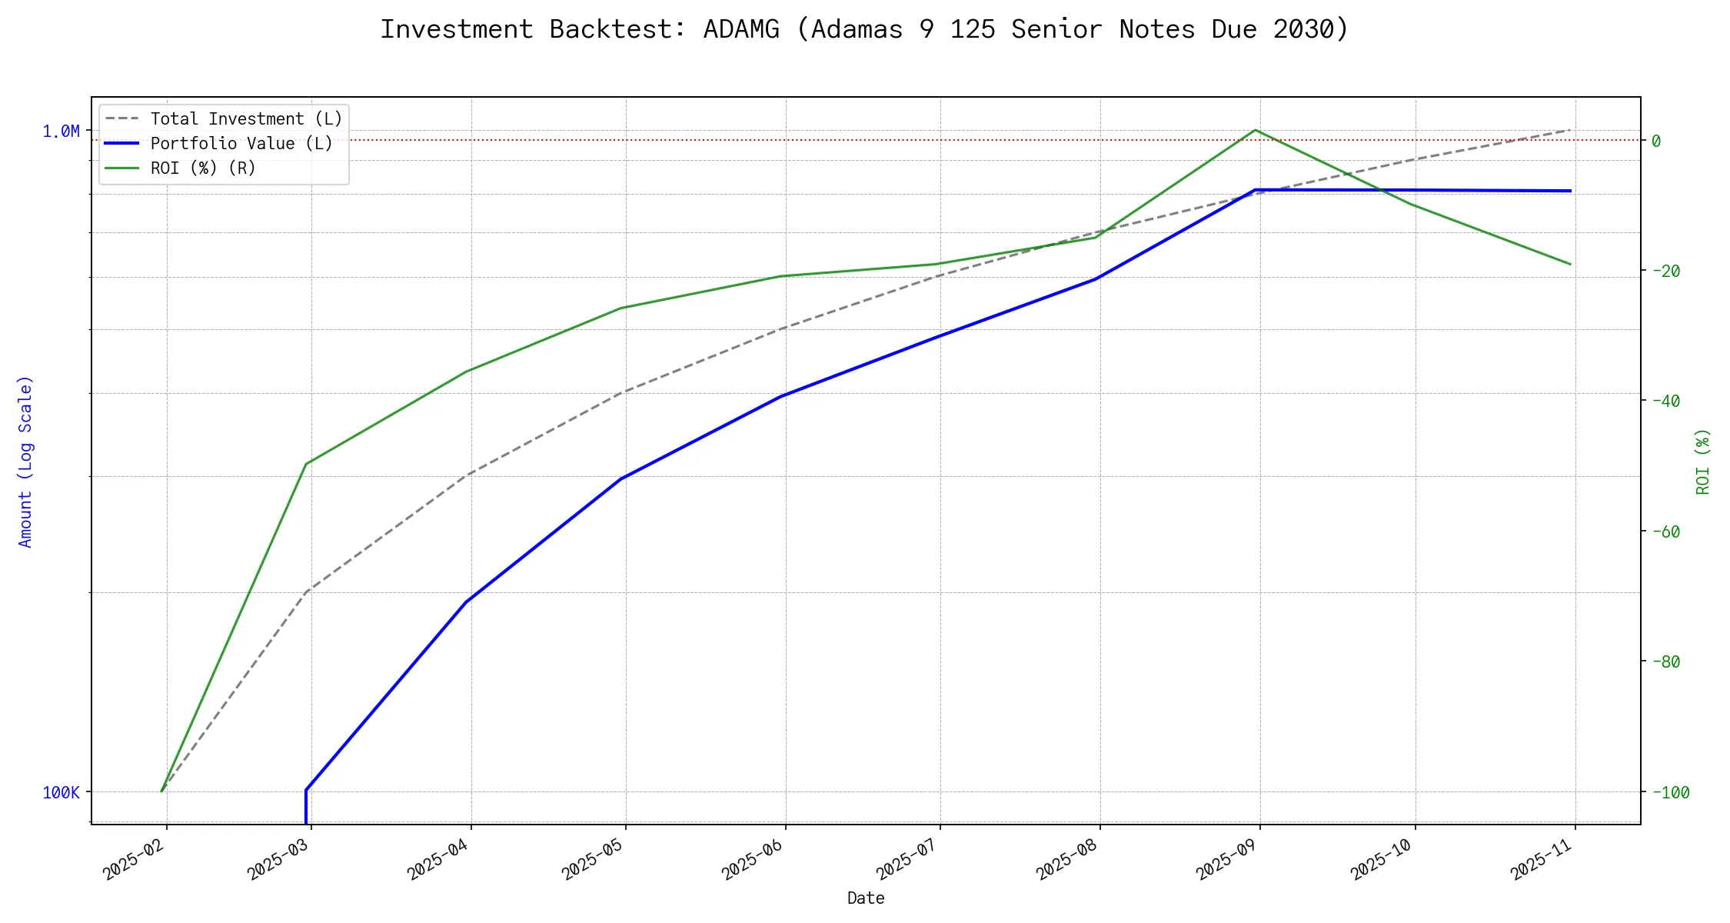The image size is (1730, 923).
Task: Click the 2025-11 date tick label
Action: (1539, 858)
